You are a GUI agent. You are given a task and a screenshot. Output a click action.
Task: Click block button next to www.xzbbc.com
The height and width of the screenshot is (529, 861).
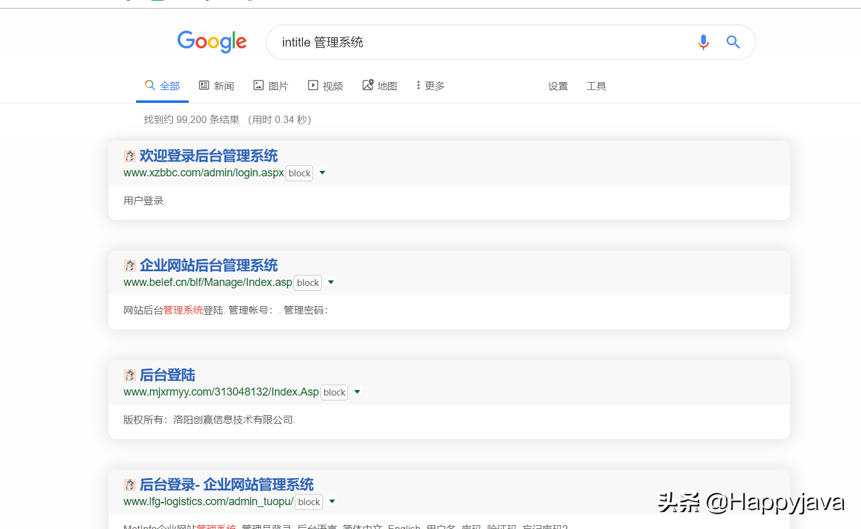click(x=300, y=173)
